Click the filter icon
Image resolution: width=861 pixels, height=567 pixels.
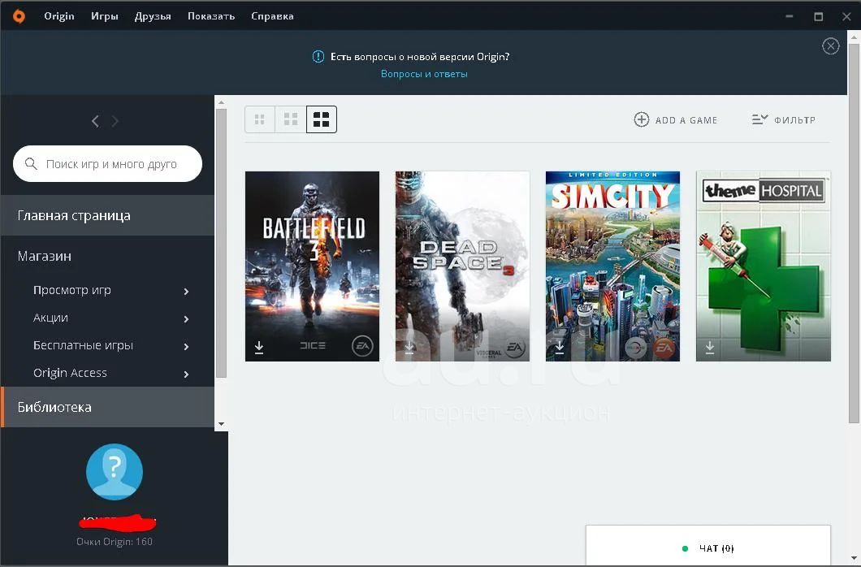pos(759,119)
